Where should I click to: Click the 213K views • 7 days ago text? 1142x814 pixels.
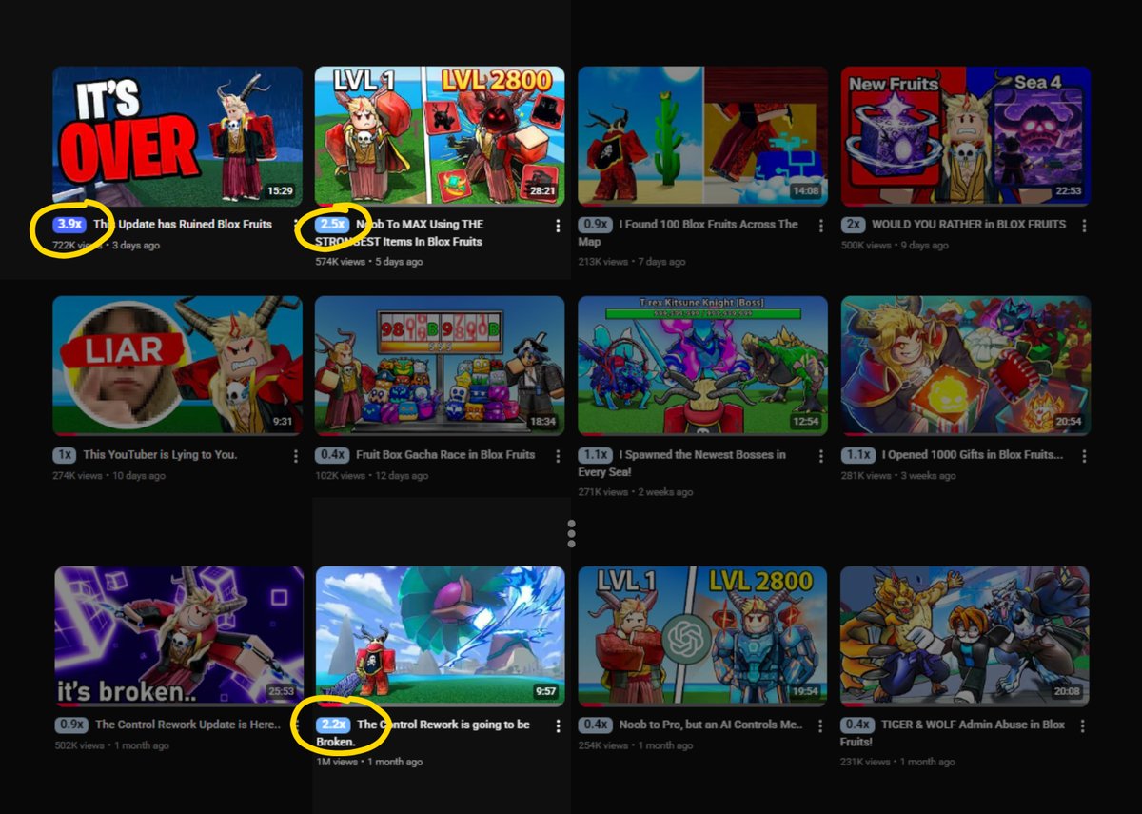[631, 262]
